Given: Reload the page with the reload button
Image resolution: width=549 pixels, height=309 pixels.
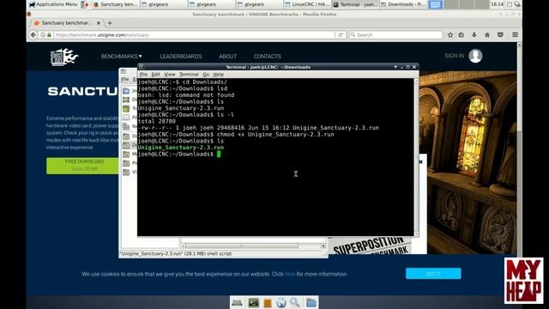Looking at the screenshot, I should tap(341, 35).
